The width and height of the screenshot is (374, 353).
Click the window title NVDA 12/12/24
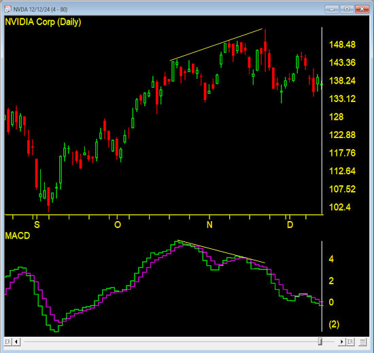point(40,10)
